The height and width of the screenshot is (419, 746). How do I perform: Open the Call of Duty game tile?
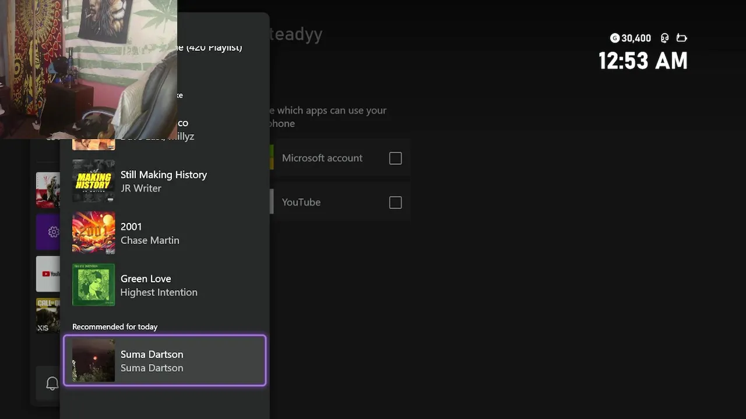coord(48,315)
